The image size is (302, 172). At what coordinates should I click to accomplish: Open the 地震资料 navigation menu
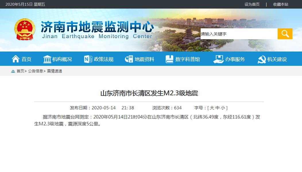[144, 59]
